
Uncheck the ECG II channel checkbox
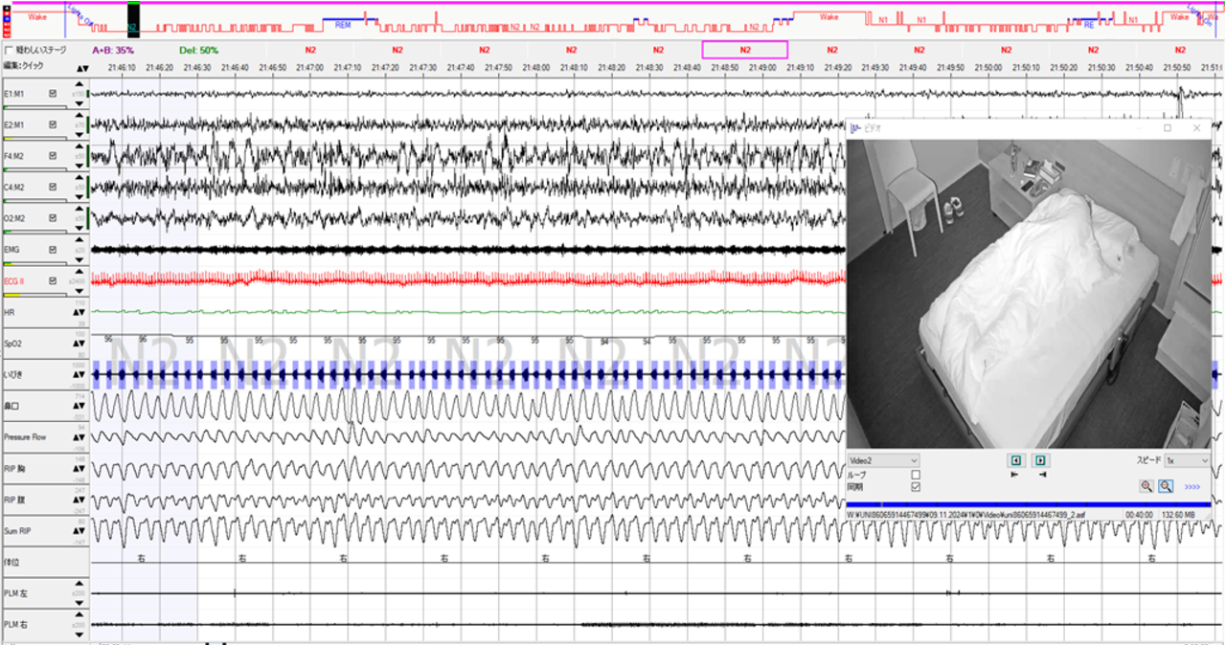click(53, 281)
